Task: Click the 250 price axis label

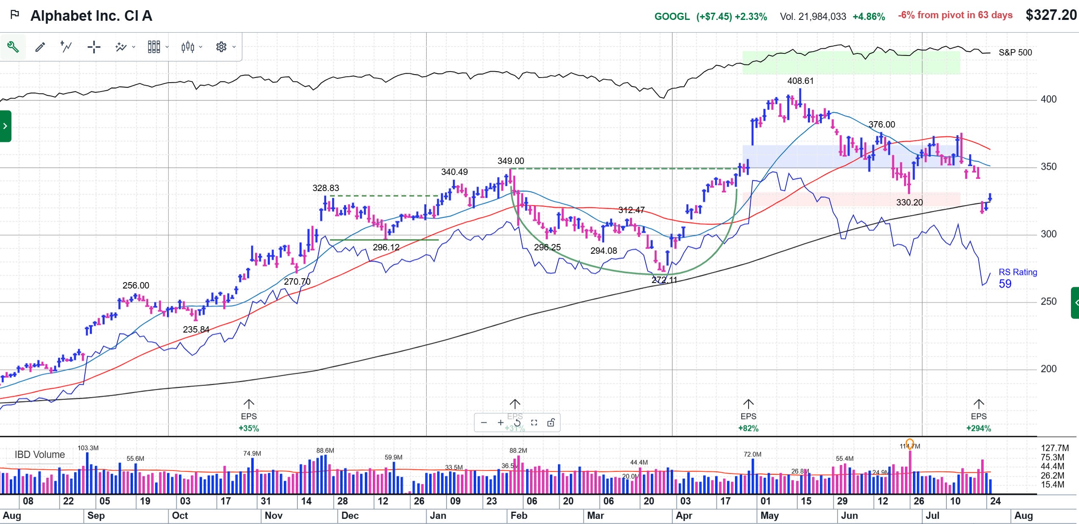Action: 1048,302
